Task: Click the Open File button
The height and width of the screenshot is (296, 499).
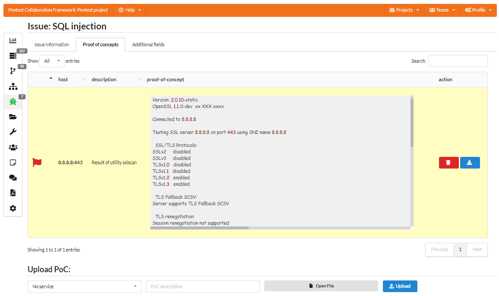Action: coord(321,286)
